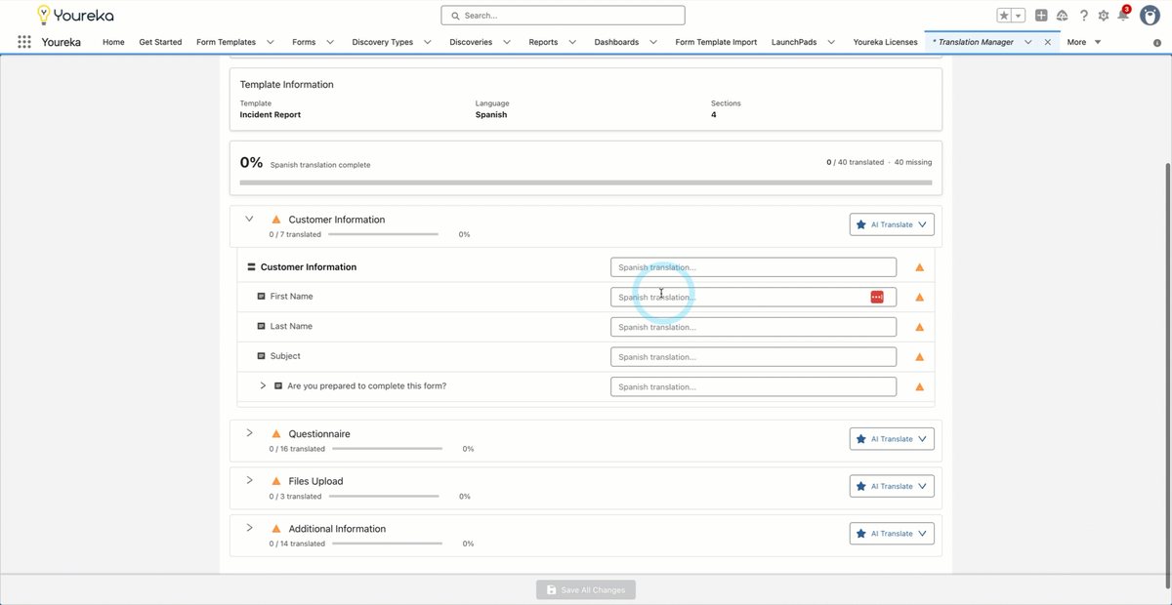Open the Discovery Types tab dropdown chevron
This screenshot has height=605, width=1172.
(428, 42)
